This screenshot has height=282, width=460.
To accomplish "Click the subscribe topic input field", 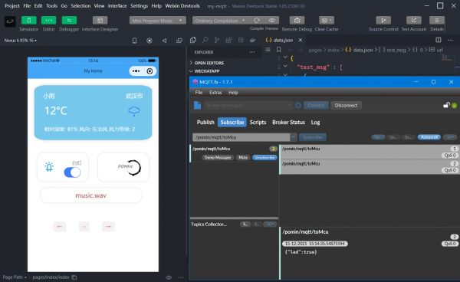I will point(242,137).
